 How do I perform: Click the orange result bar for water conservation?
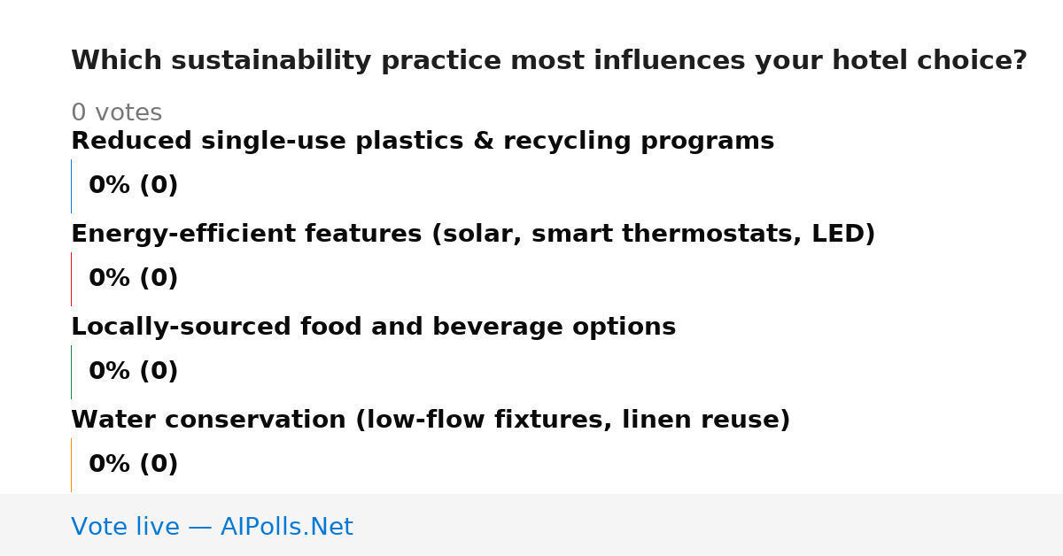(x=71, y=465)
